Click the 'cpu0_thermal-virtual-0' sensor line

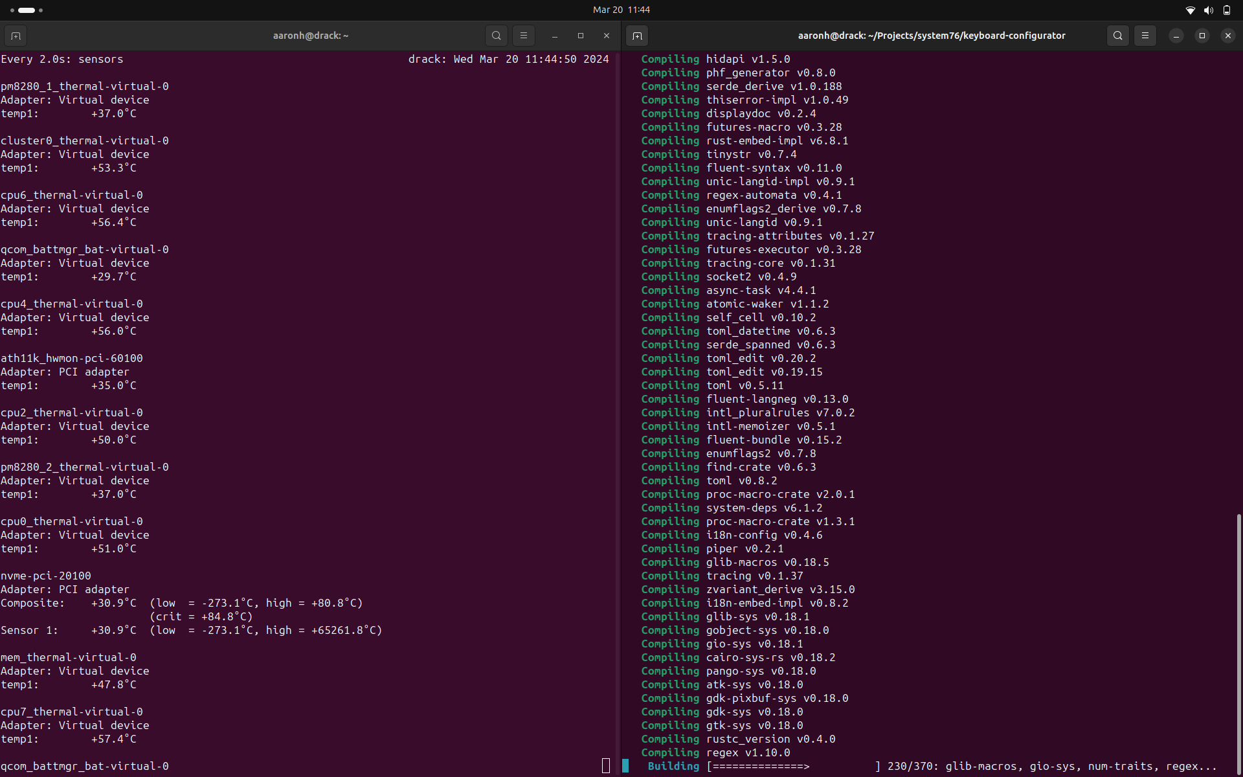72,521
